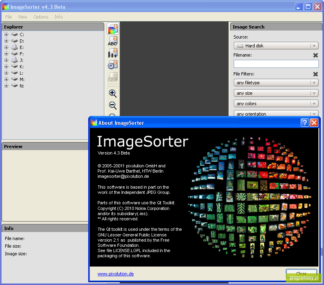Select the D: drive icon in Explorer

pos(14,41)
